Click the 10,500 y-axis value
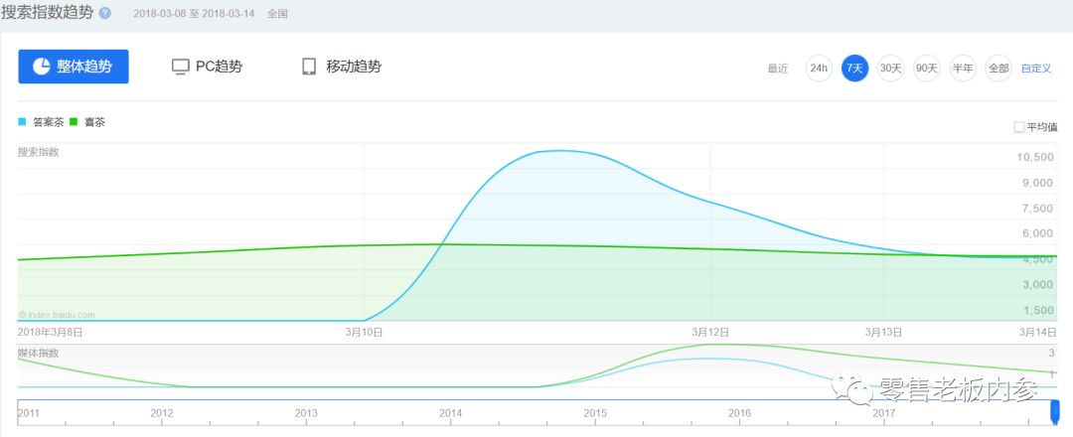This screenshot has height=437, width=1073. 1034,157
